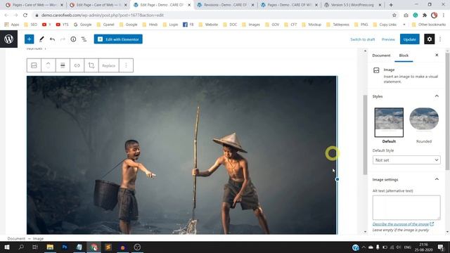Viewport: 450px width, 253px height.
Task: Open a new browser tab
Action: (391, 5)
